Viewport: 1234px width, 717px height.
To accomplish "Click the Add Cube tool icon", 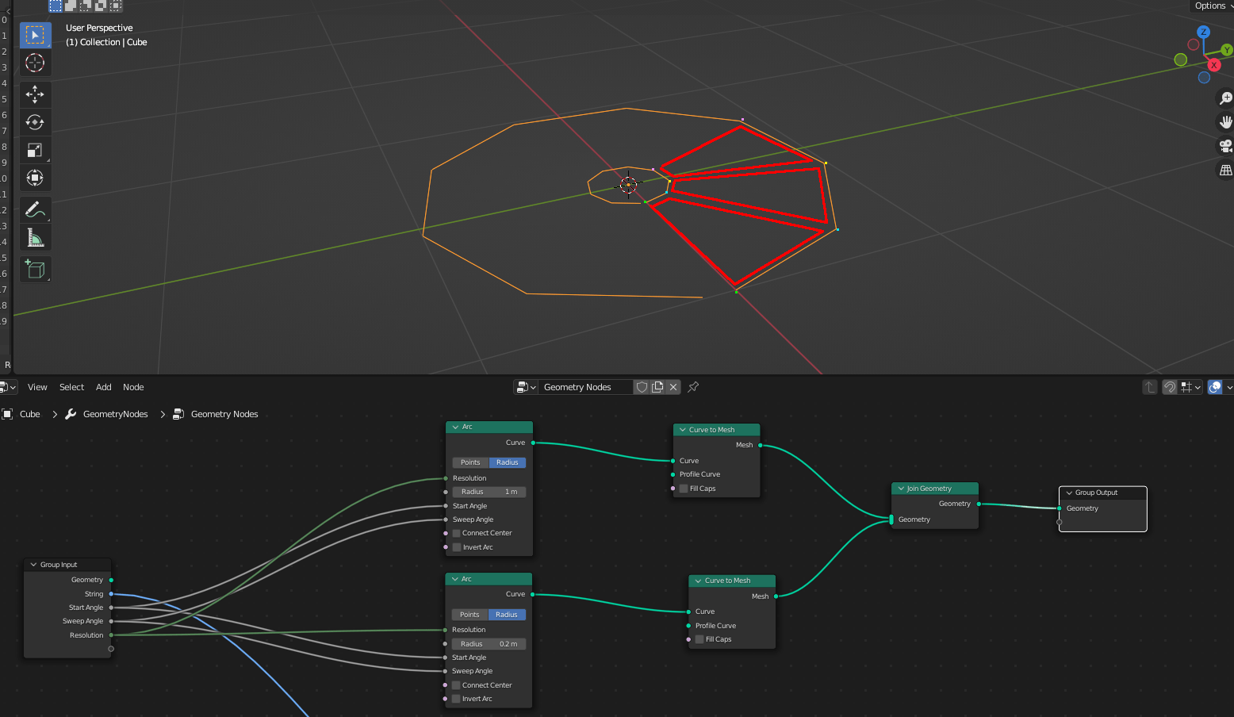I will (35, 269).
